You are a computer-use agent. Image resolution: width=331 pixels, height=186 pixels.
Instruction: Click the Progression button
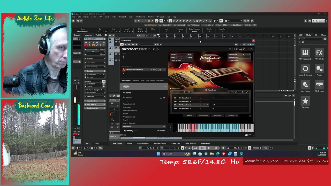click(177, 92)
